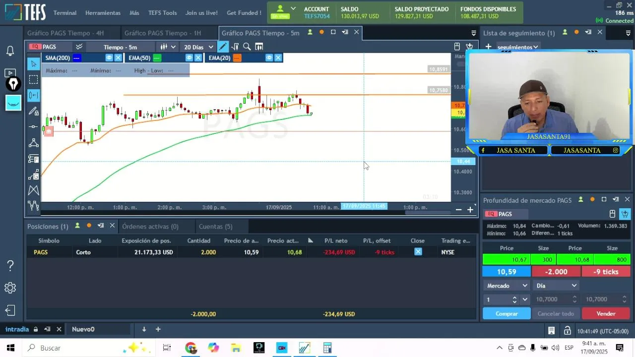
Task: Toggle lock on intradia workspace tab
Action: (x=35, y=329)
